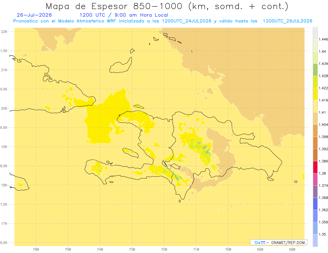Click the latitude label '19N'

pyautogui.click(x=4, y=147)
